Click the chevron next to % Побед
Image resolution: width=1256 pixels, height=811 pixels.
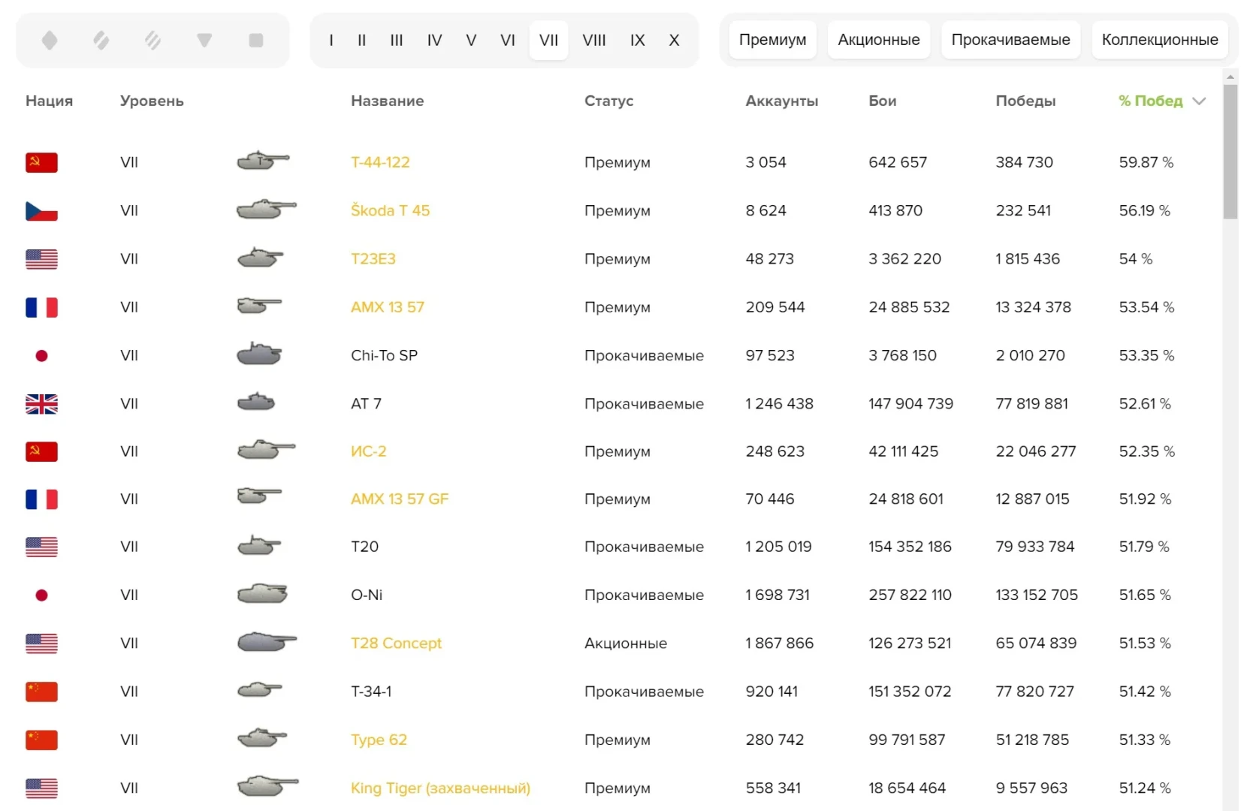tap(1199, 101)
